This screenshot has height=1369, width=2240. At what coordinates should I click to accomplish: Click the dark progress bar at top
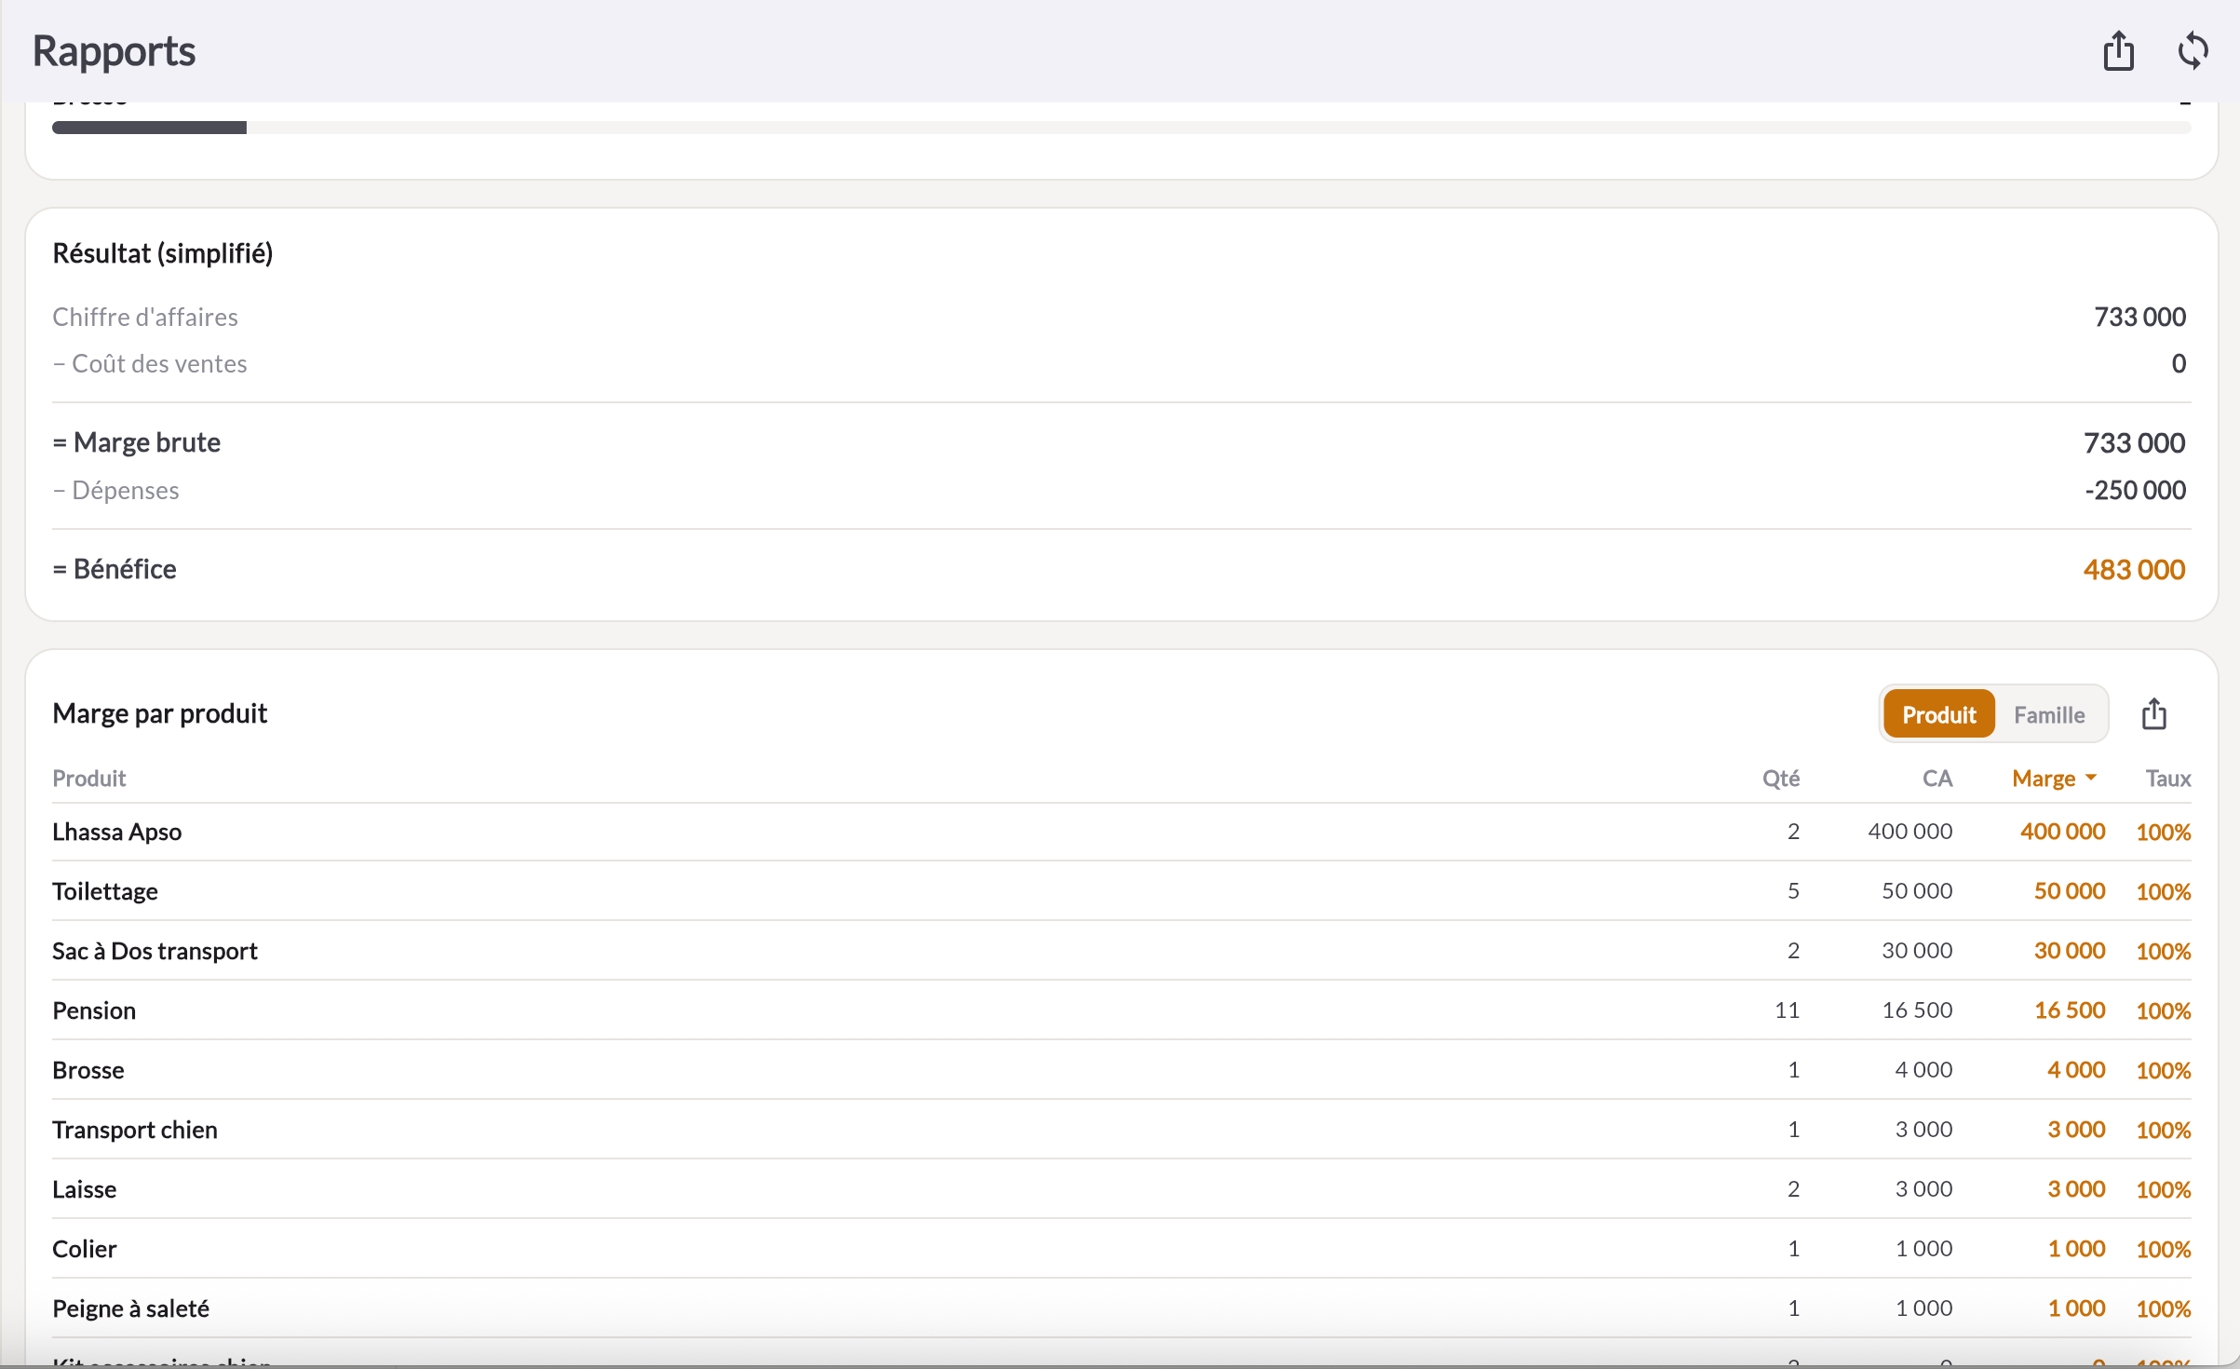click(x=149, y=128)
